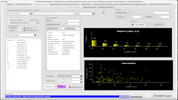Uncheck the Equal Frequency checkbox
This screenshot has width=178, height=100.
[24, 30]
